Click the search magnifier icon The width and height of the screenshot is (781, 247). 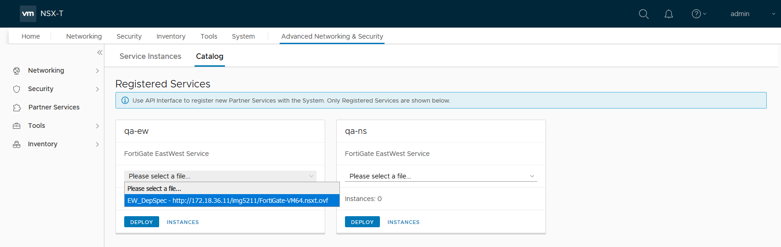pos(643,14)
